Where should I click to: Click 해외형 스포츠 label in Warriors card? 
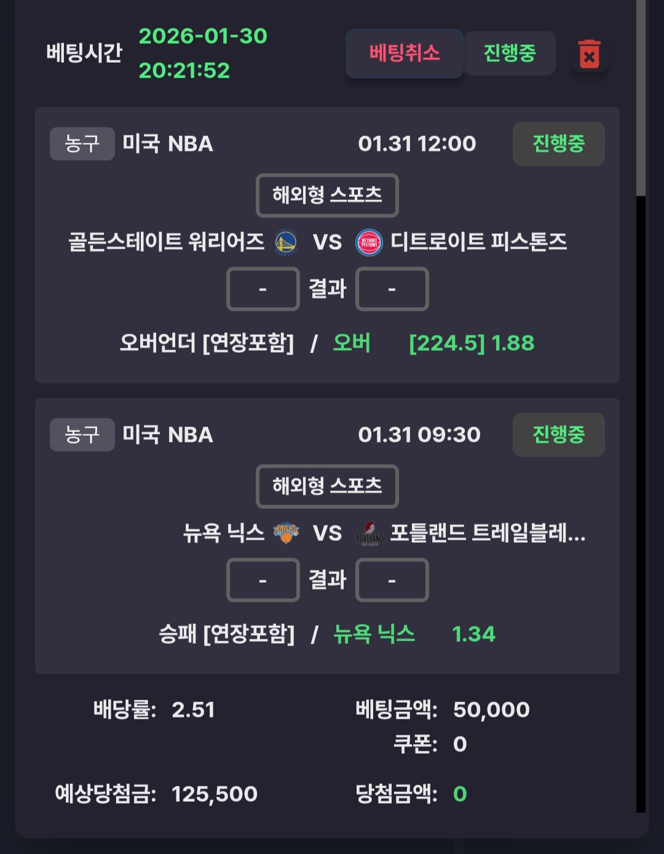pyautogui.click(x=327, y=196)
